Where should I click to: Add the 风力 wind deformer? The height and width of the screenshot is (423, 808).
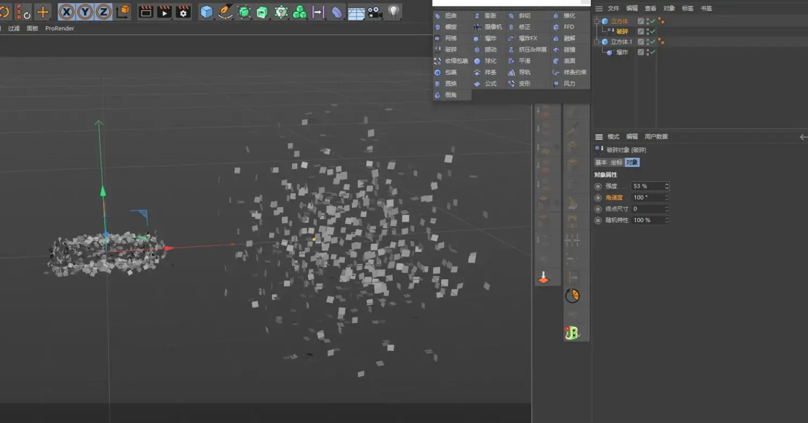click(569, 83)
